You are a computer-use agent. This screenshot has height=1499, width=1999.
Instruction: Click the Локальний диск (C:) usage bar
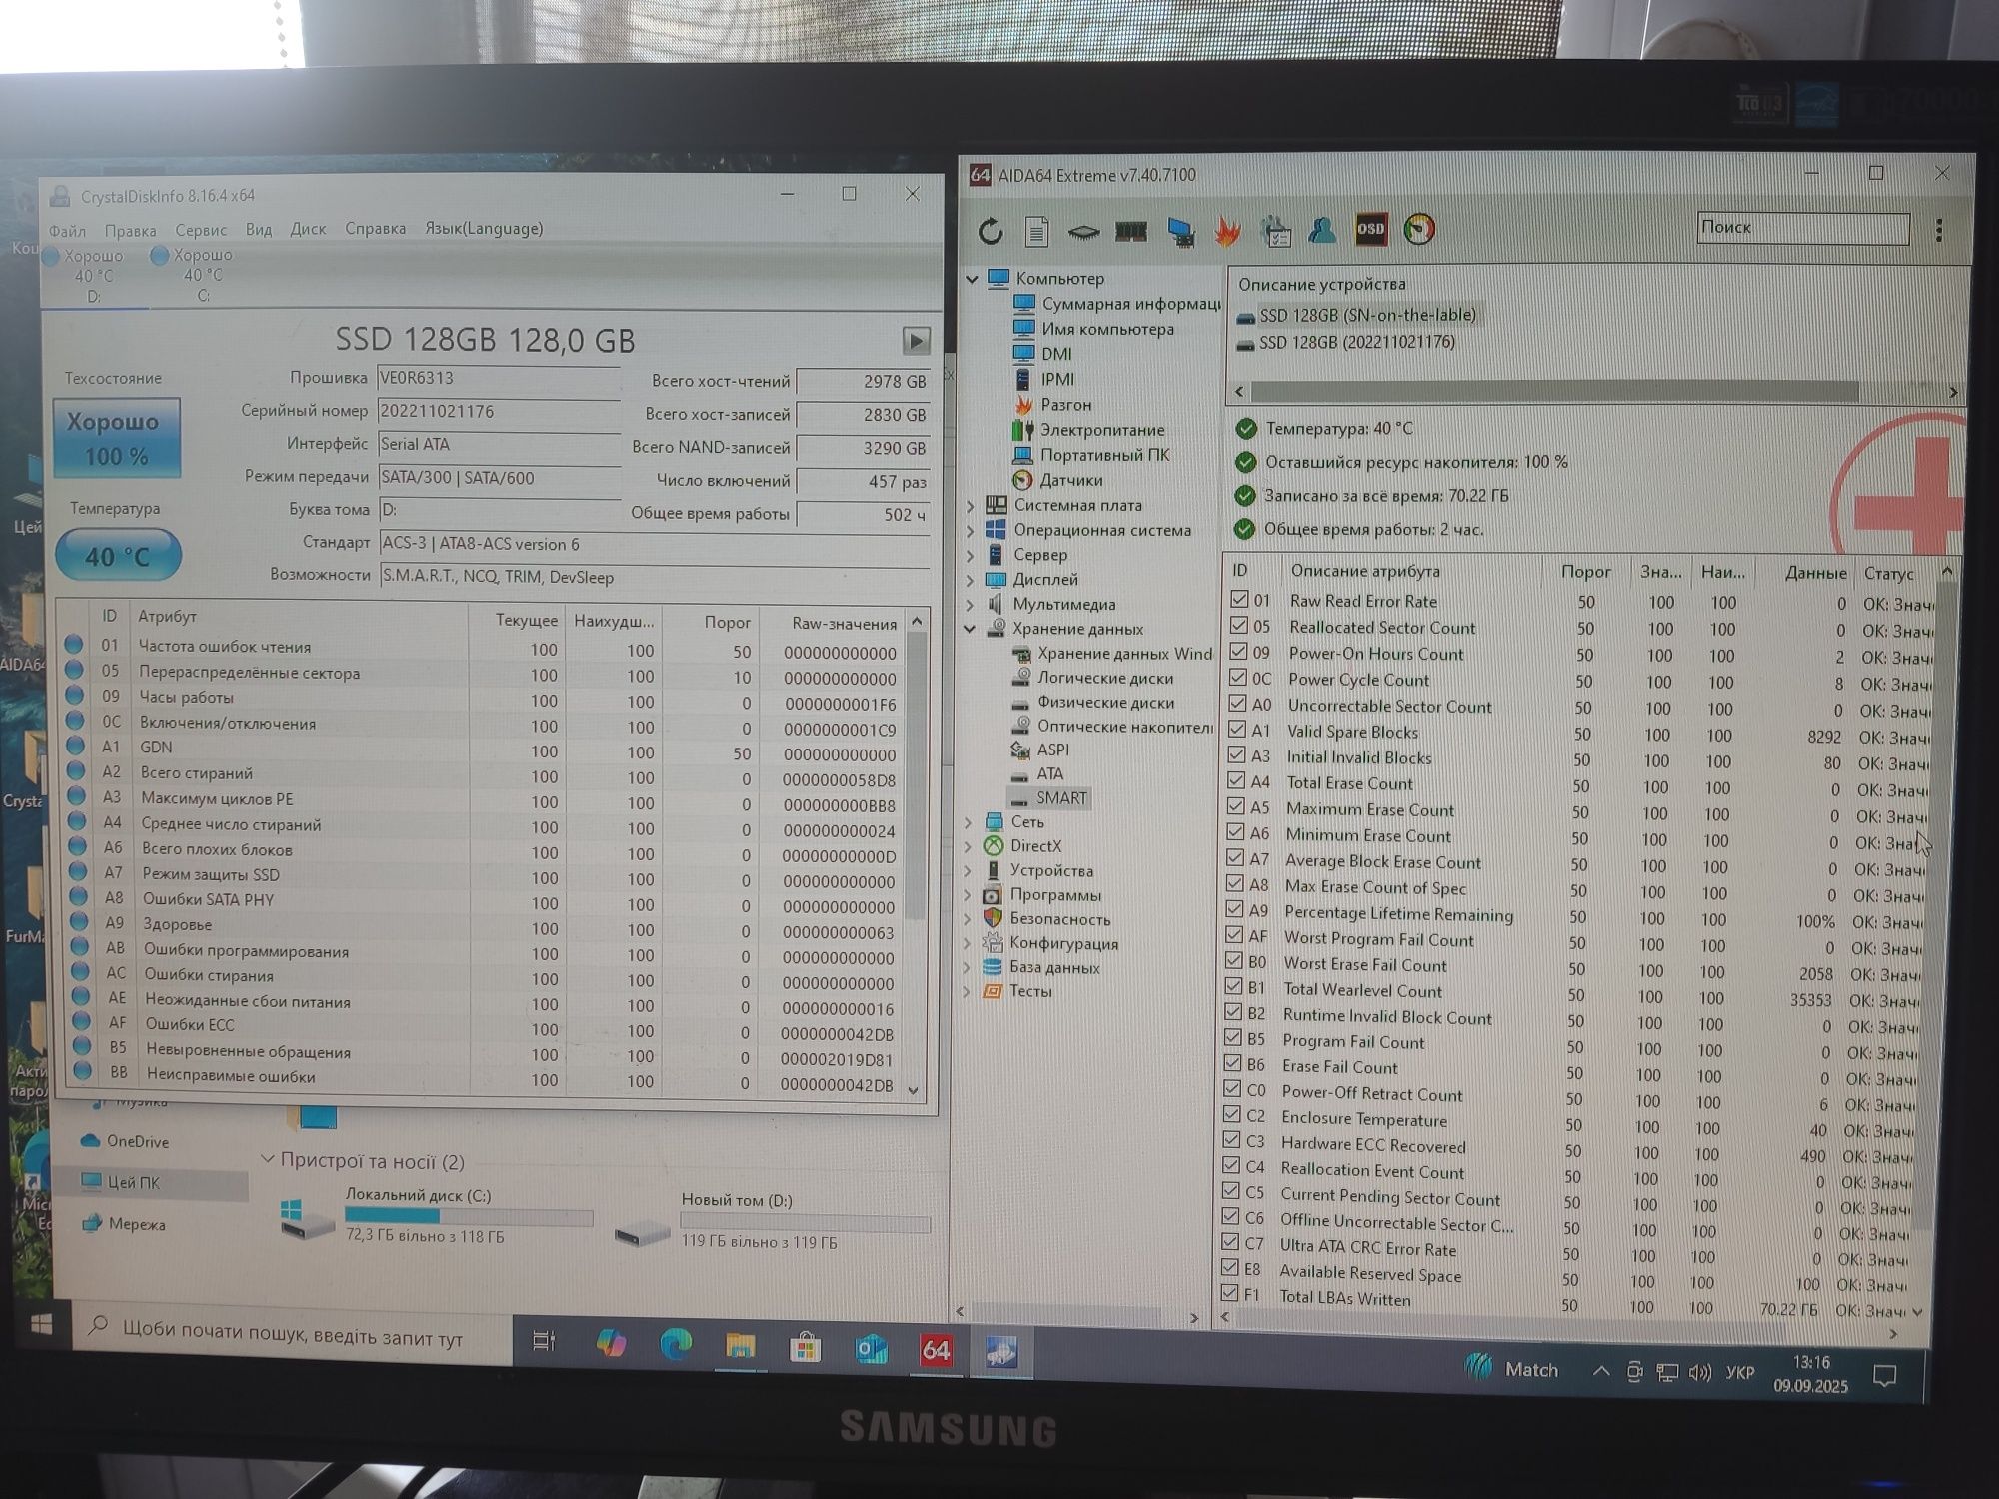pyautogui.click(x=469, y=1216)
